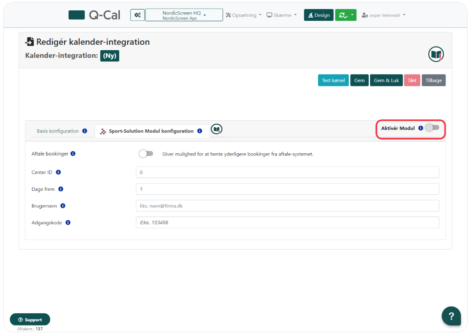Screen dimensions: 469x335
Task: Click the Tilbage button
Action: pyautogui.click(x=434, y=80)
